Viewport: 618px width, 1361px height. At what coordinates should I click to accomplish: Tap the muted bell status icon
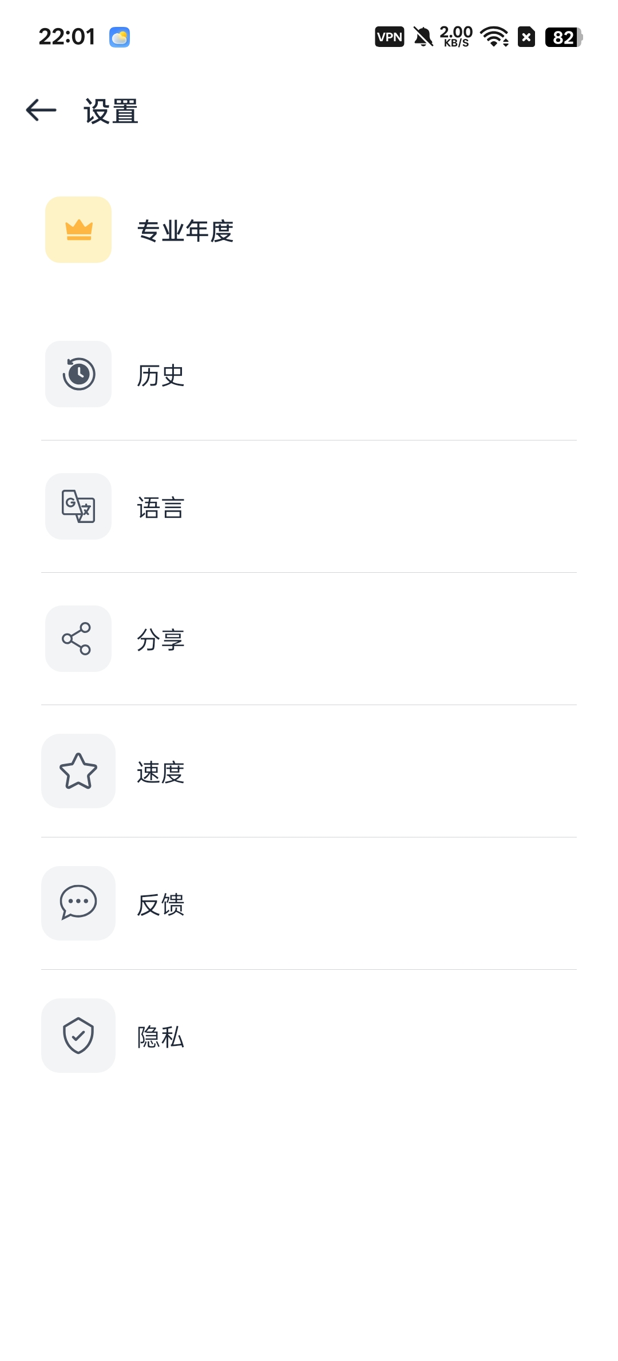[423, 37]
